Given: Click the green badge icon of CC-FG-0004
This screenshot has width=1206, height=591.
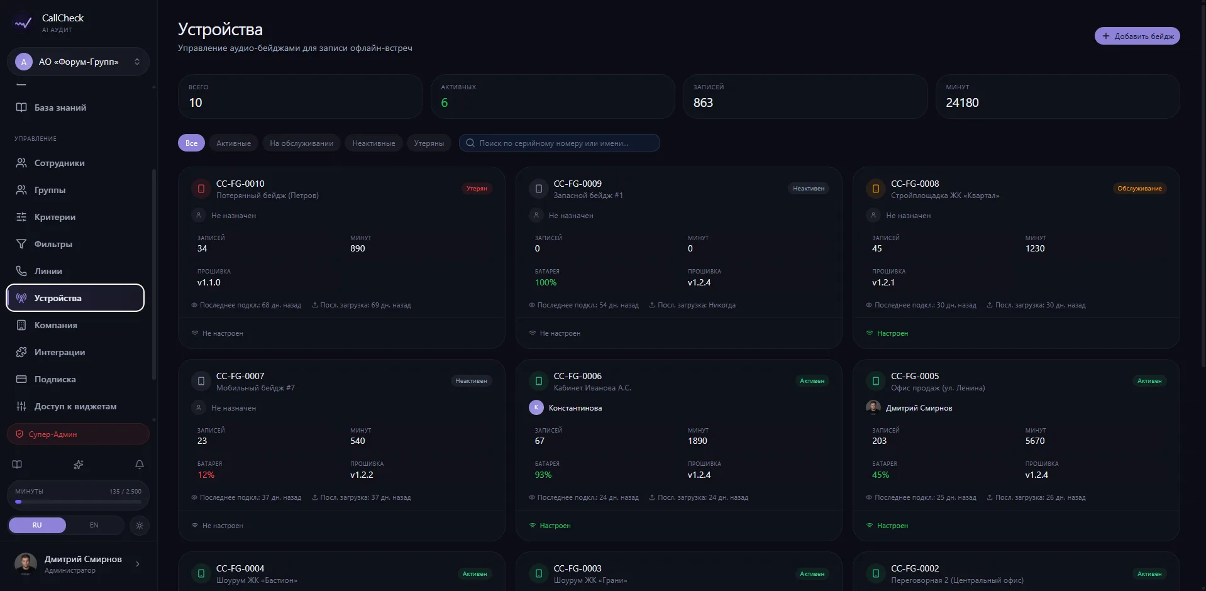Looking at the screenshot, I should coord(201,573).
